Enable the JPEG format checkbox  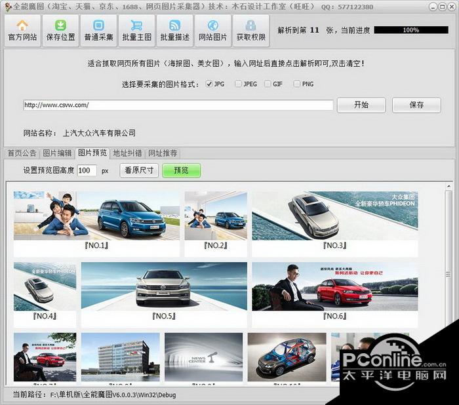(238, 84)
